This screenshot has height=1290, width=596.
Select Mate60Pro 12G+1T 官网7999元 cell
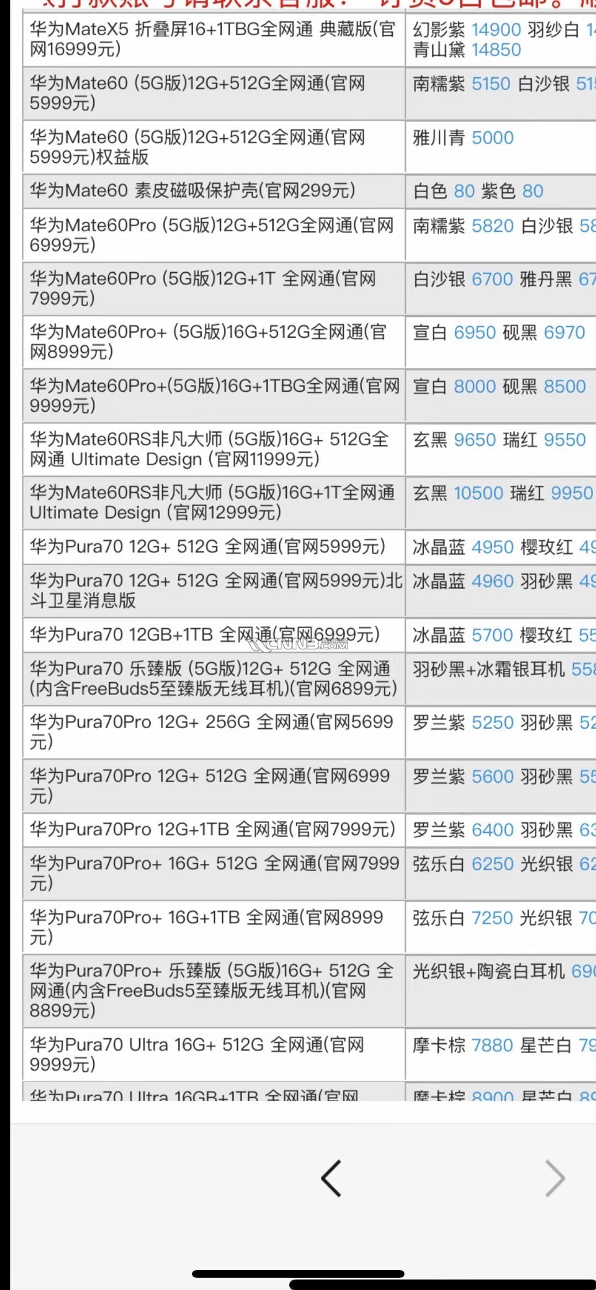214,288
